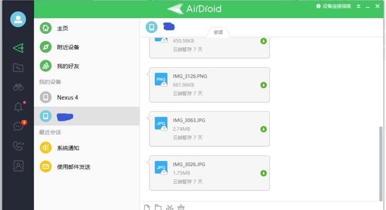Download IMG_3026.JPG
This screenshot has width=386, height=210.
[264, 173]
